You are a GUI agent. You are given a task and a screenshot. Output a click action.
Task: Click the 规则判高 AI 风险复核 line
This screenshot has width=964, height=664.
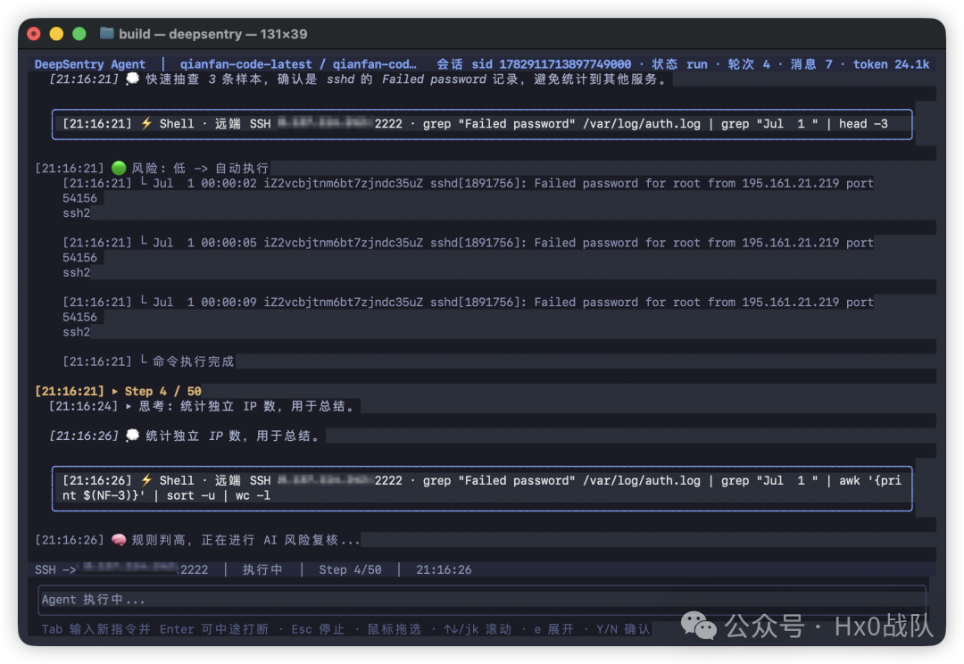[197, 540]
